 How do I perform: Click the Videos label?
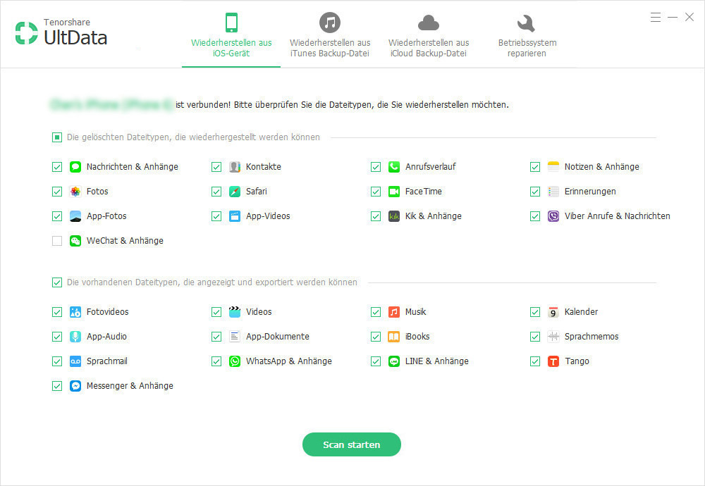tap(259, 312)
